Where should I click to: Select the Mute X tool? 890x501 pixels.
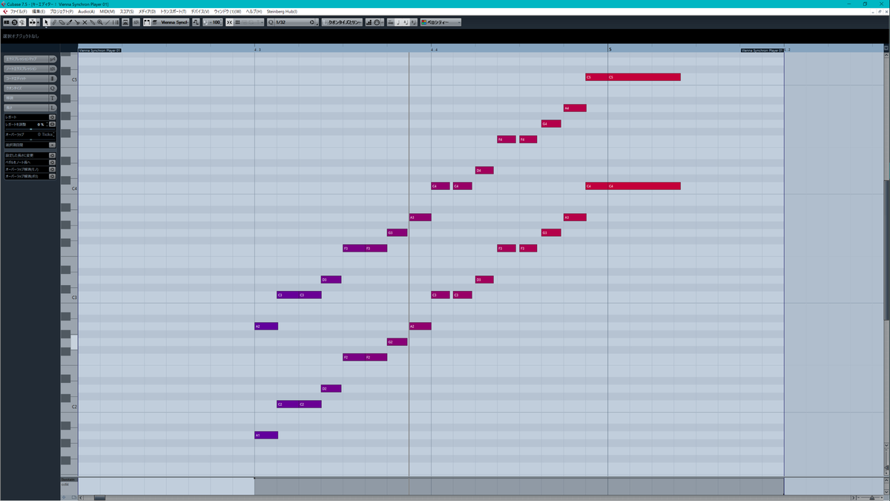tap(85, 22)
